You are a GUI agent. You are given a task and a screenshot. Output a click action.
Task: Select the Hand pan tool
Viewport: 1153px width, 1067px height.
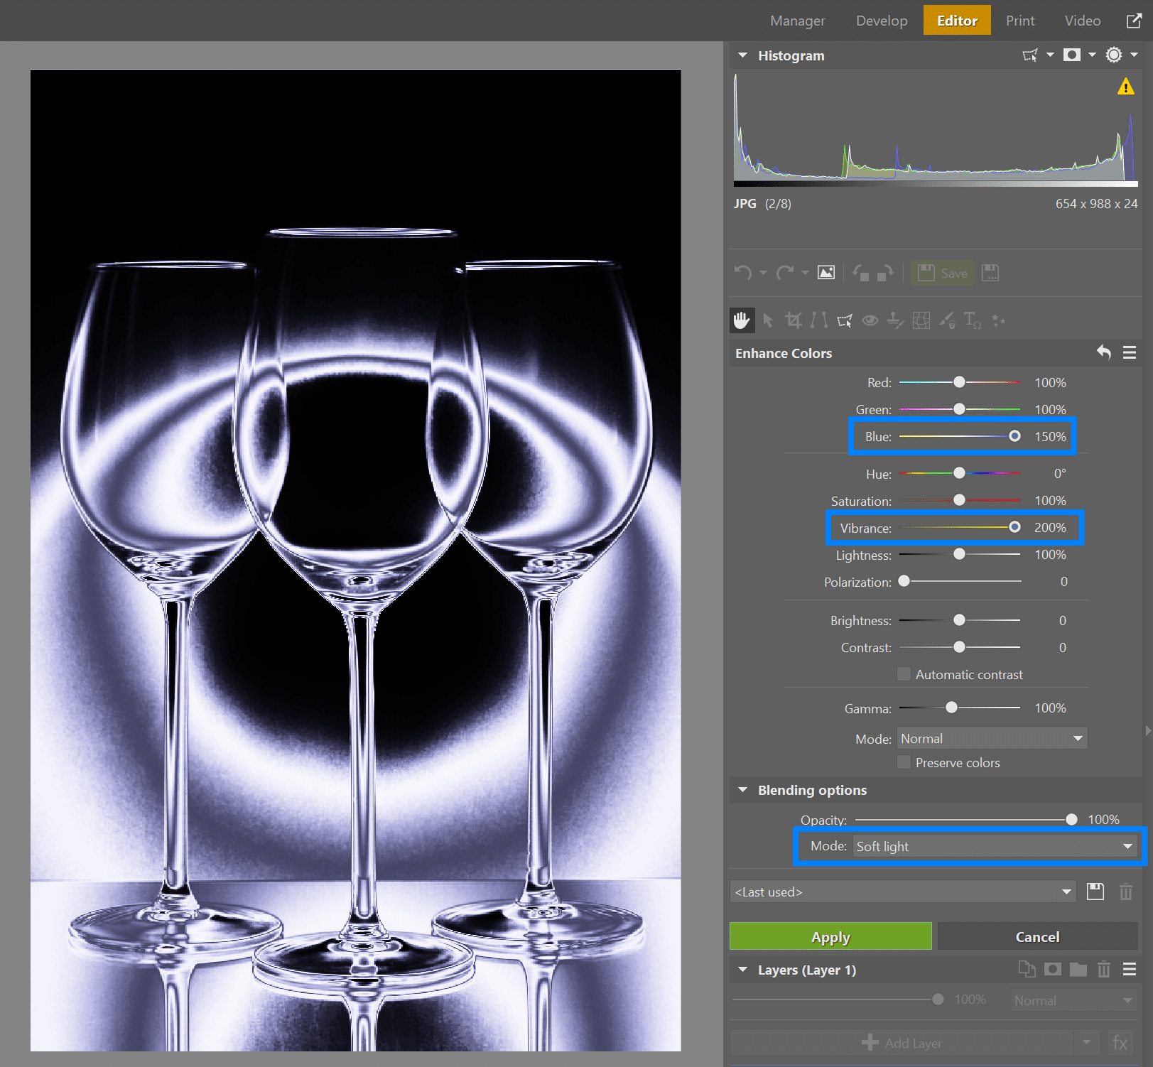click(742, 320)
